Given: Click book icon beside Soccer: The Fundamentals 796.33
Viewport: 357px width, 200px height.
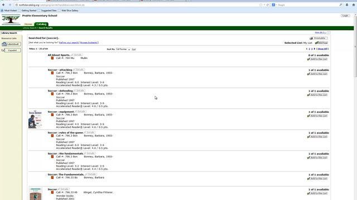Looking at the screenshot, I should (52, 178).
